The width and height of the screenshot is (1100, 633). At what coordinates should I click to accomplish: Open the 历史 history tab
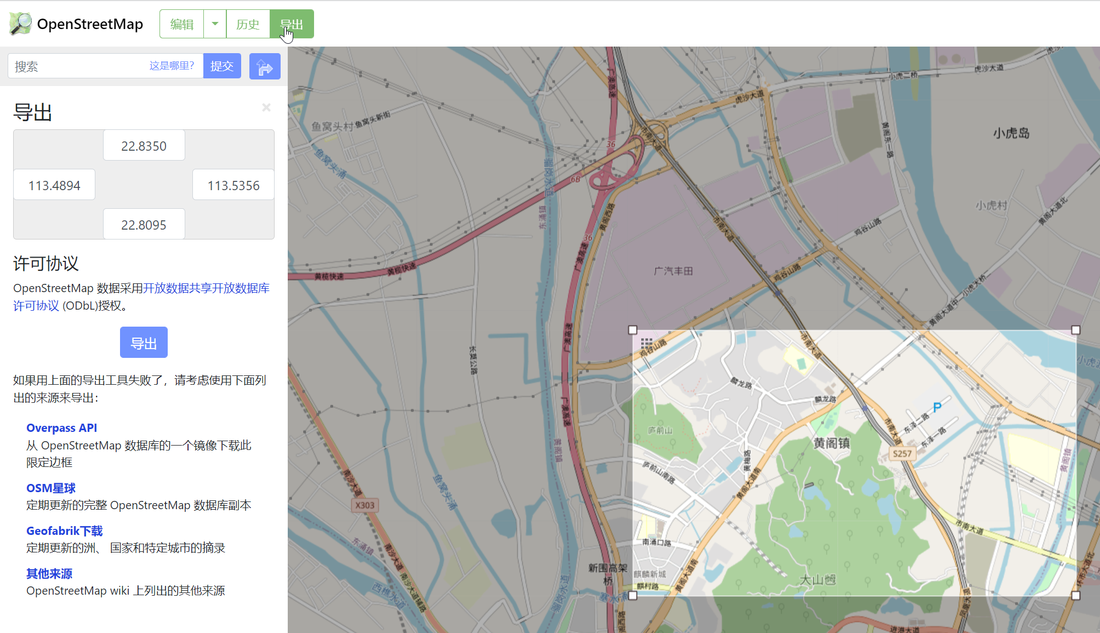(x=248, y=24)
